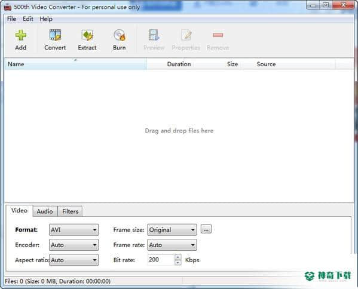Expand the Frame rate dropdown
This screenshot has width=358, height=289.
(172, 245)
